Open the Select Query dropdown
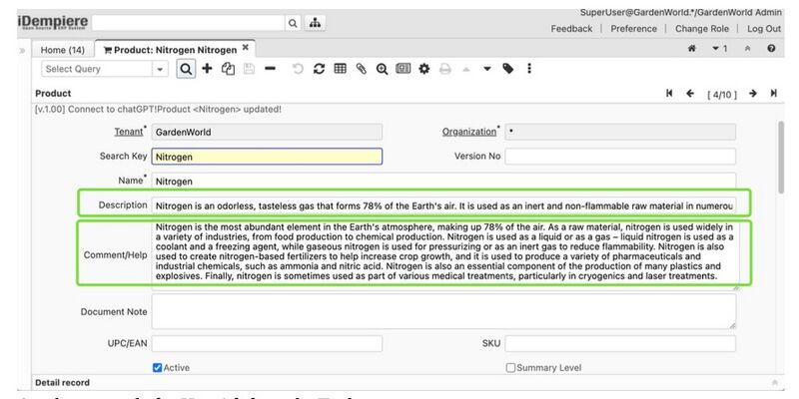Image resolution: width=799 pixels, height=399 pixels. (160, 69)
